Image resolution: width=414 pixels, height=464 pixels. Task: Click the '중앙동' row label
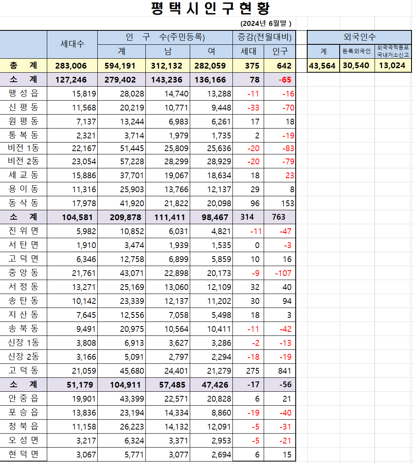(x=23, y=273)
